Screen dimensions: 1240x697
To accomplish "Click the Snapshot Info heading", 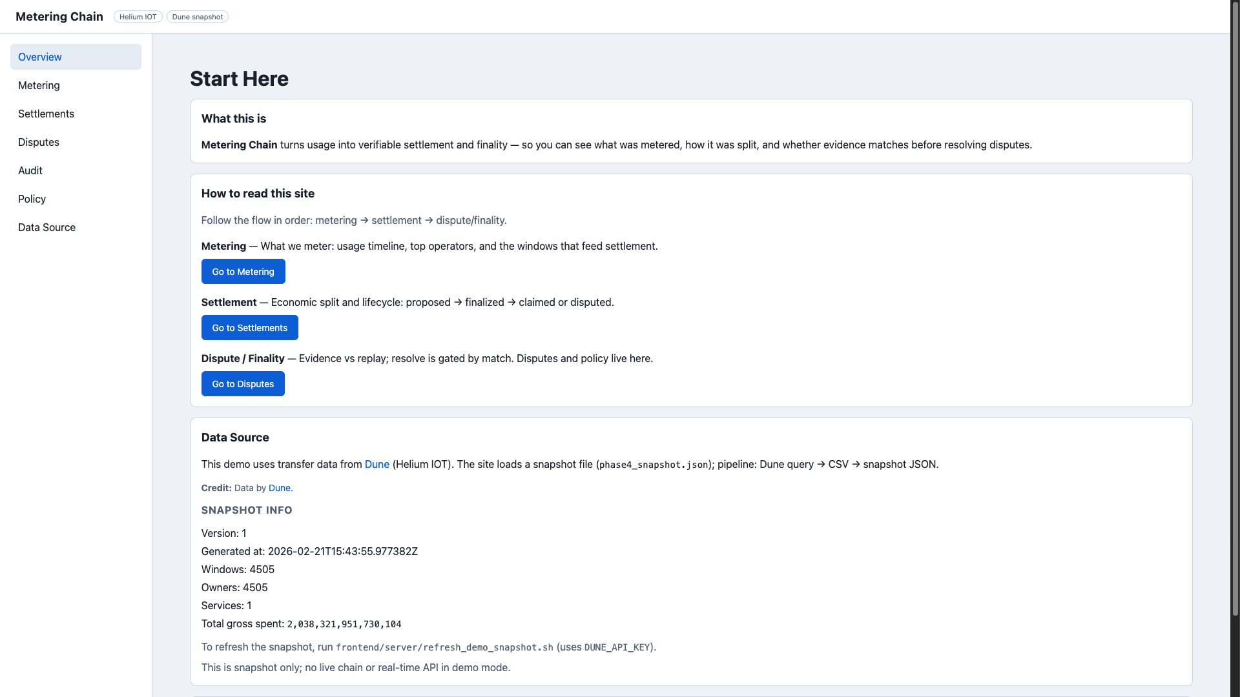I will click(247, 510).
